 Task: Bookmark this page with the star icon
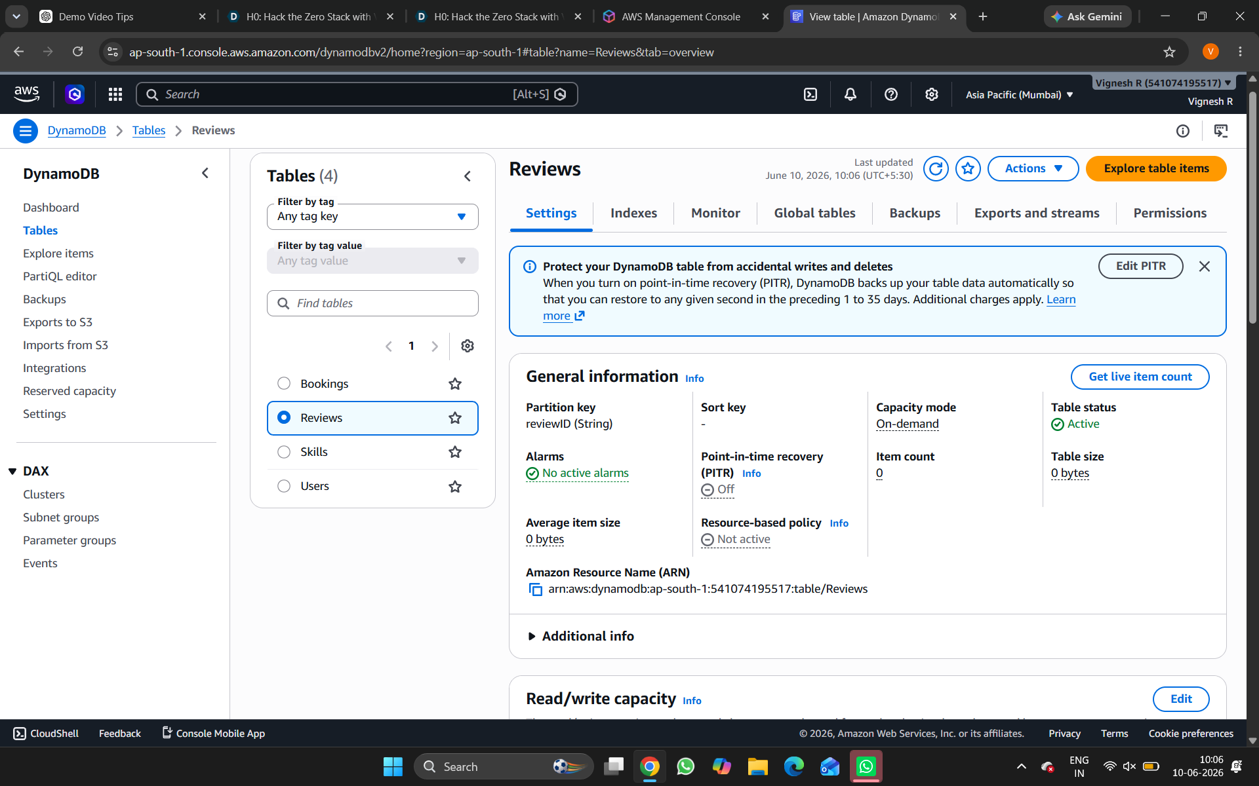click(1169, 52)
